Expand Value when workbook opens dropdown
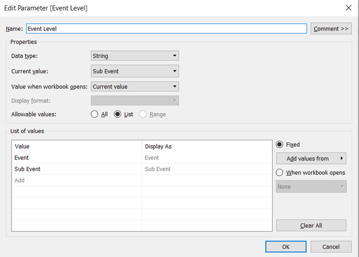 [x=135, y=87]
